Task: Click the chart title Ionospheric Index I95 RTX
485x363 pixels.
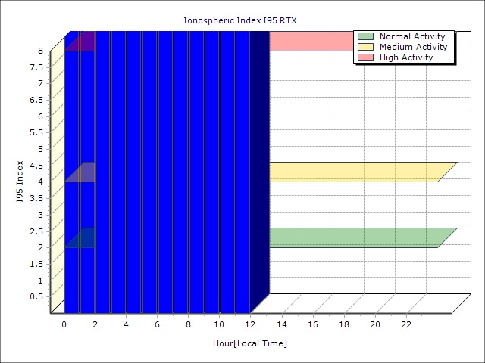Action: click(x=240, y=20)
